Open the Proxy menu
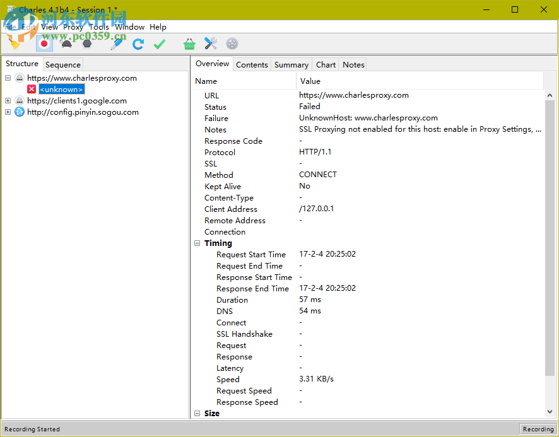 (73, 27)
